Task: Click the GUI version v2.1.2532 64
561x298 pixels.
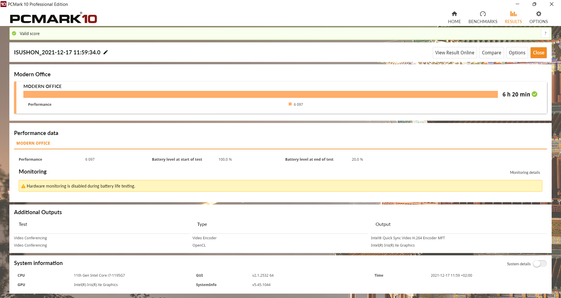Action: [263, 275]
